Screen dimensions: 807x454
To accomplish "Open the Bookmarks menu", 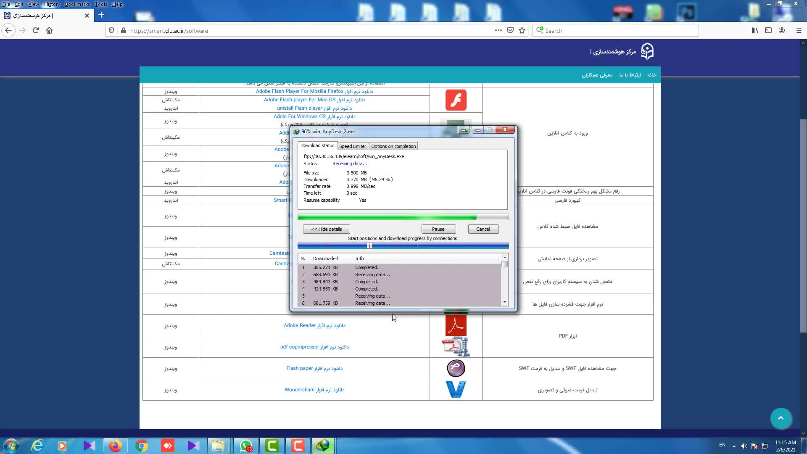I will pos(77,4).
